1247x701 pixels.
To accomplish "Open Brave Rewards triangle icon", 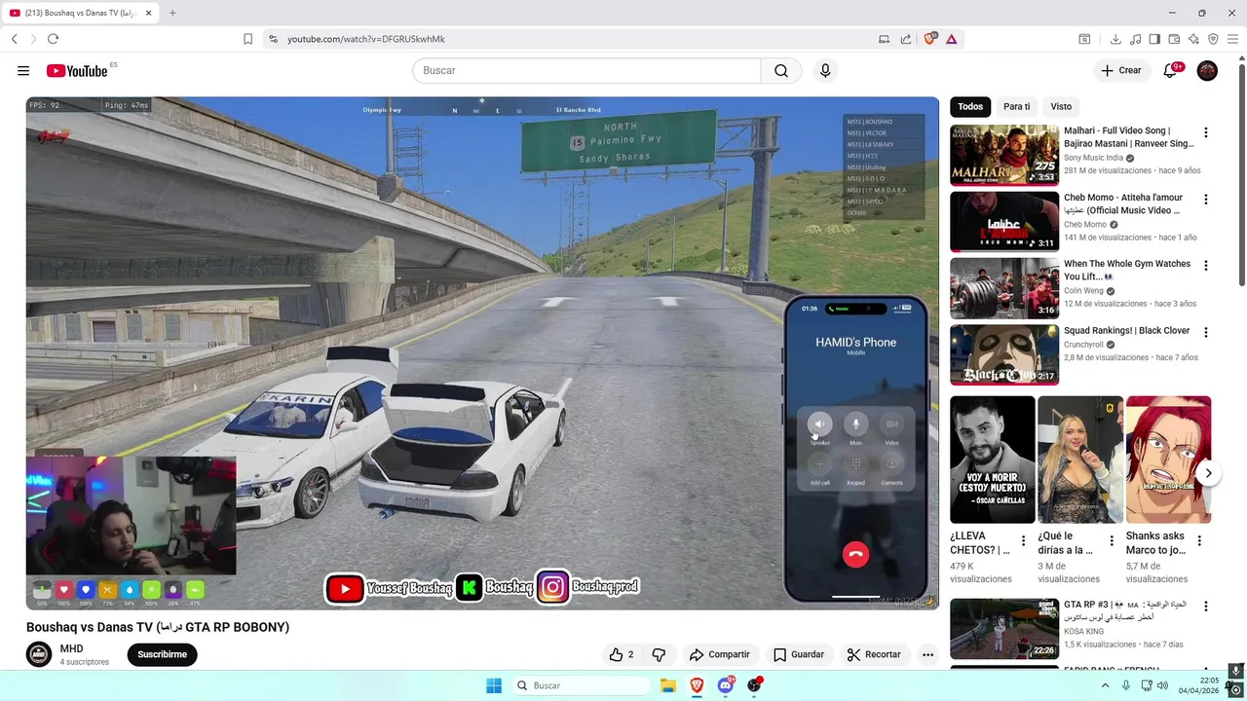I will 951,39.
